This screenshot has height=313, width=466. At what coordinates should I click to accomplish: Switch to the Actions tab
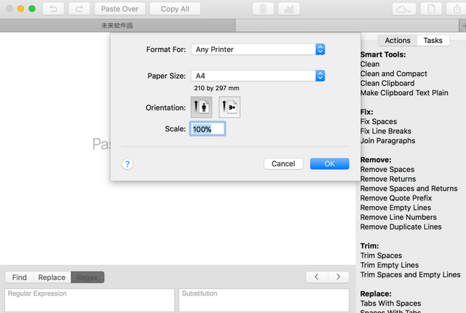(x=398, y=41)
